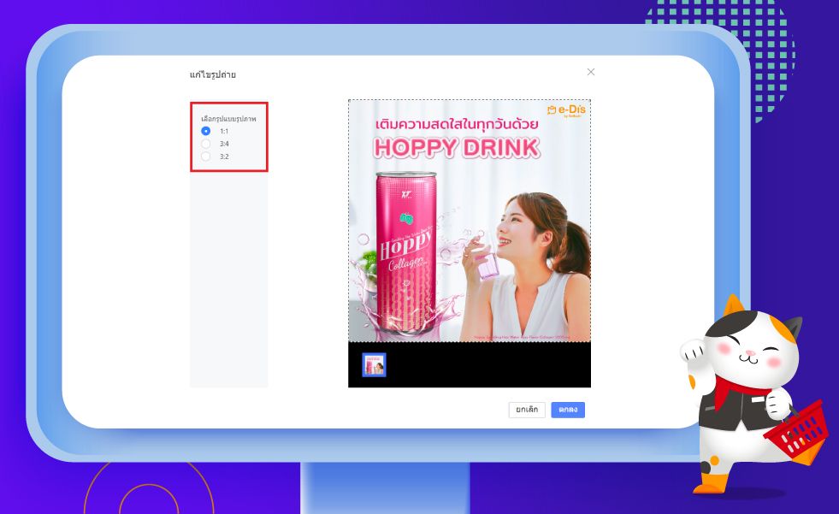Confirm with the blue ตกลง button

point(568,410)
